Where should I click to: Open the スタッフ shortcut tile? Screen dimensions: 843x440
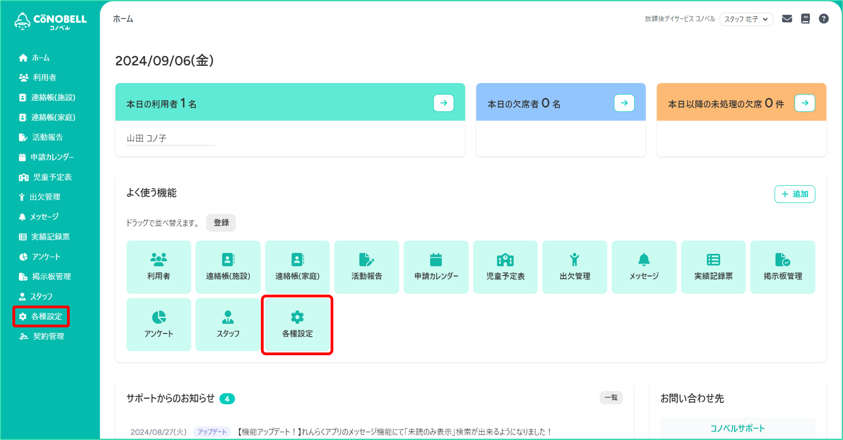click(x=228, y=325)
